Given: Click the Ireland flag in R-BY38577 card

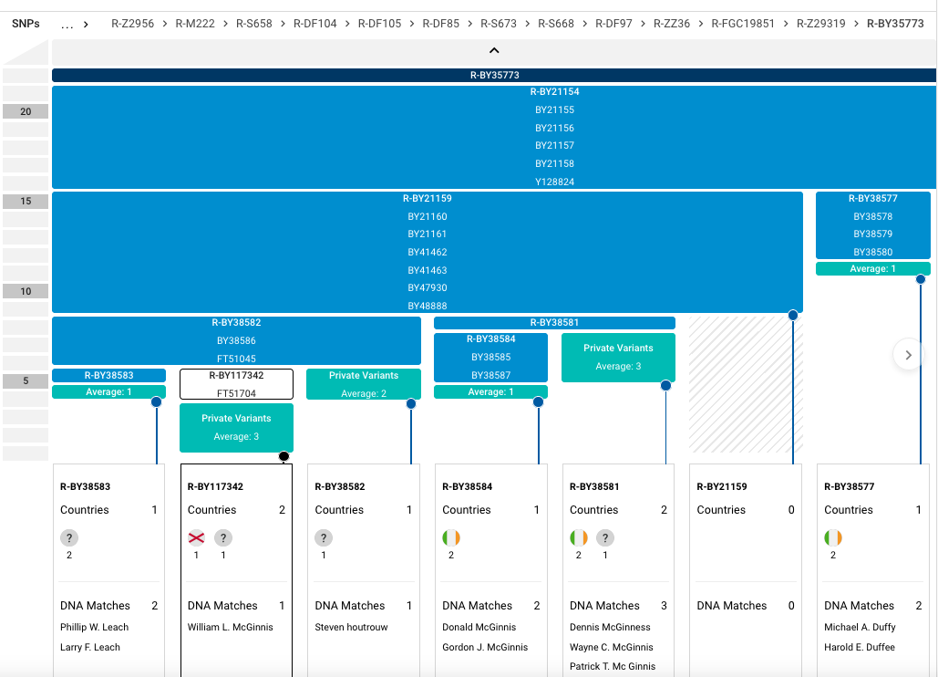Looking at the screenshot, I should point(833,537).
